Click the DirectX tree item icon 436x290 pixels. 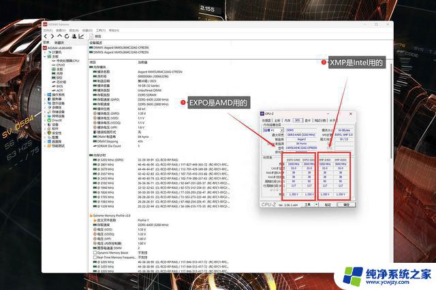coord(49,120)
